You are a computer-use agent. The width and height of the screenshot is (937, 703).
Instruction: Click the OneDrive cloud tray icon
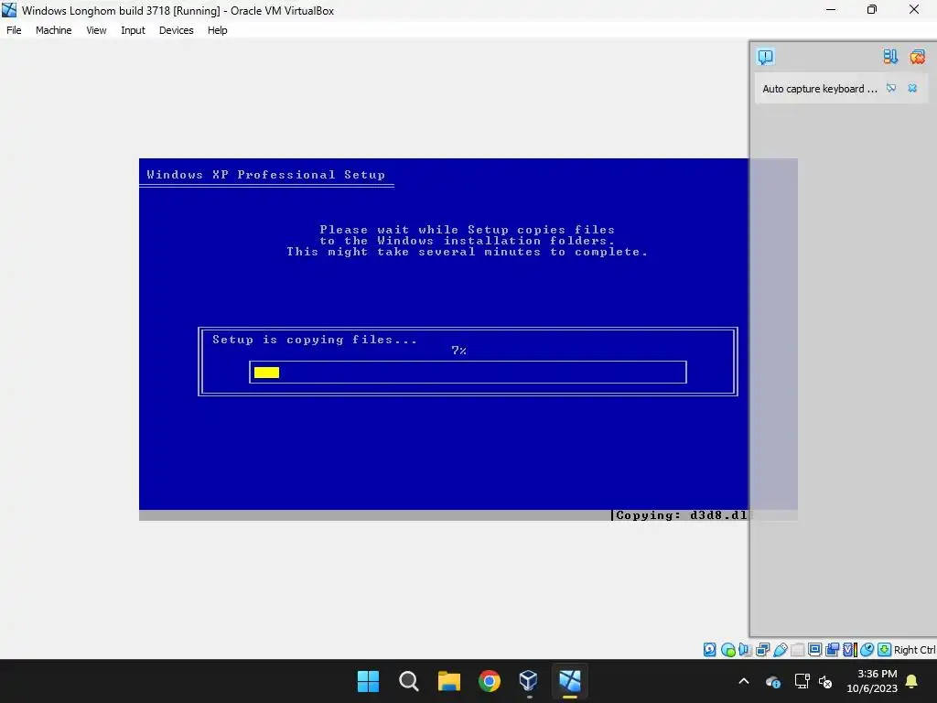pos(772,681)
